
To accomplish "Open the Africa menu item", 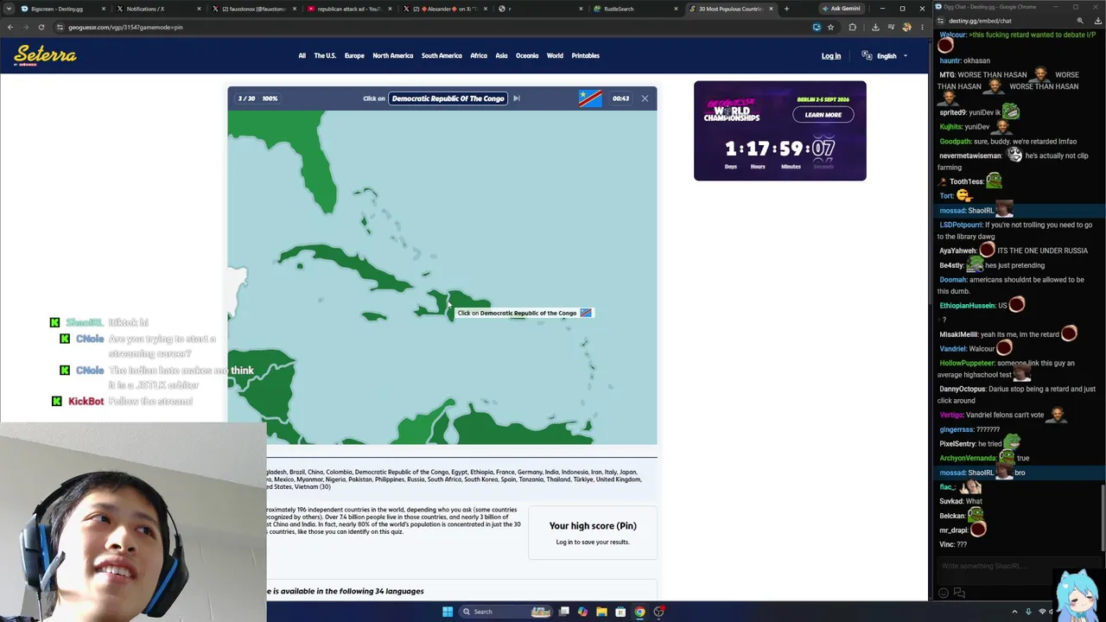I will click(x=479, y=56).
